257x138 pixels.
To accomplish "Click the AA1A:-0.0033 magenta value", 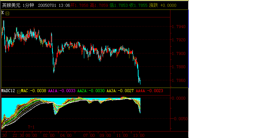I will tap(62, 91).
